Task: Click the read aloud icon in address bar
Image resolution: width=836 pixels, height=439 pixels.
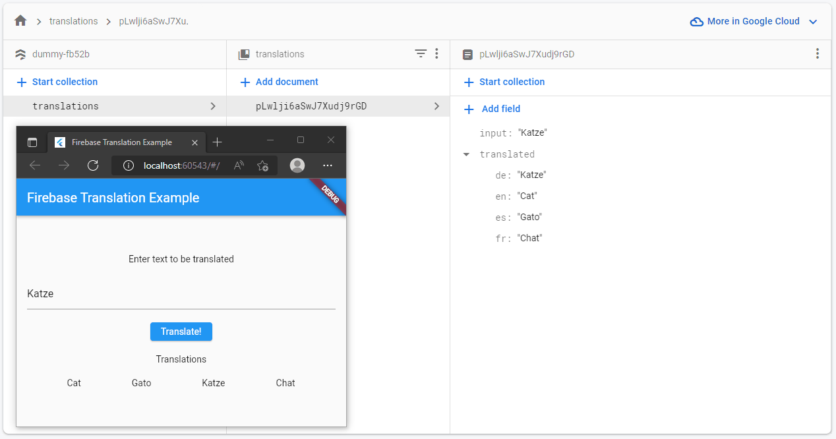Action: click(x=239, y=165)
